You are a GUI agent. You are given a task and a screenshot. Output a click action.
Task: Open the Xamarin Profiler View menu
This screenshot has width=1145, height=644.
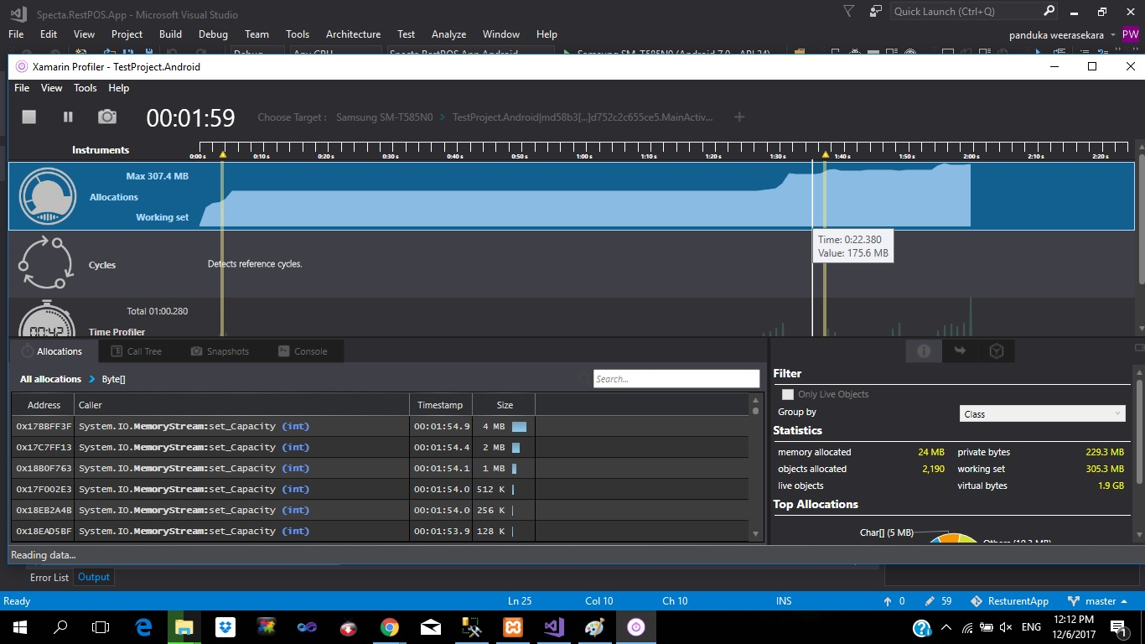(52, 88)
